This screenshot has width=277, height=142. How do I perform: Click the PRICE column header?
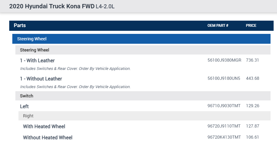(251, 26)
